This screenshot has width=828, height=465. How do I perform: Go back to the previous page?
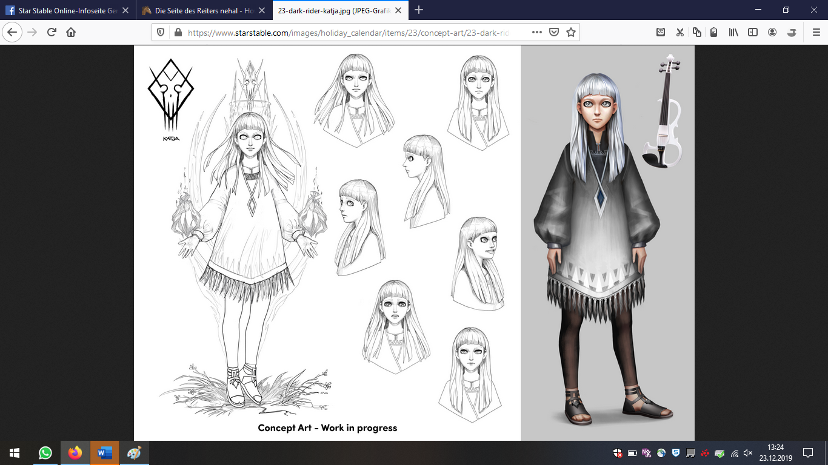coord(13,33)
